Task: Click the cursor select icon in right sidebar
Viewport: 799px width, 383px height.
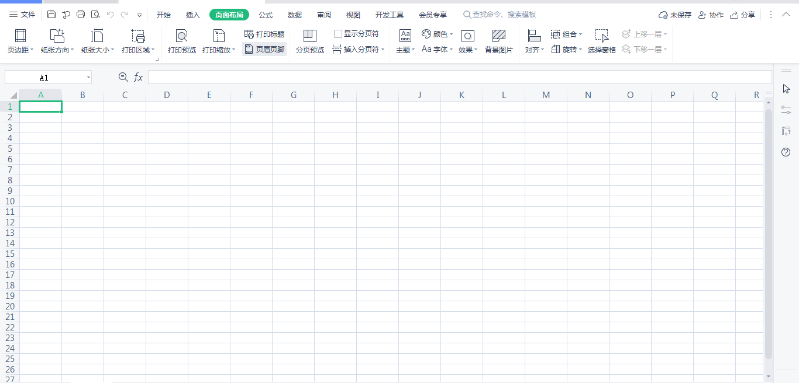Action: coord(786,89)
